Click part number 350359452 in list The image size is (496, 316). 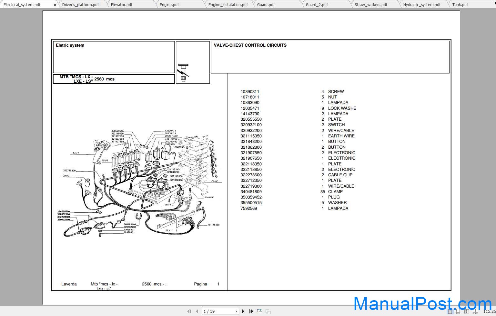point(251,197)
